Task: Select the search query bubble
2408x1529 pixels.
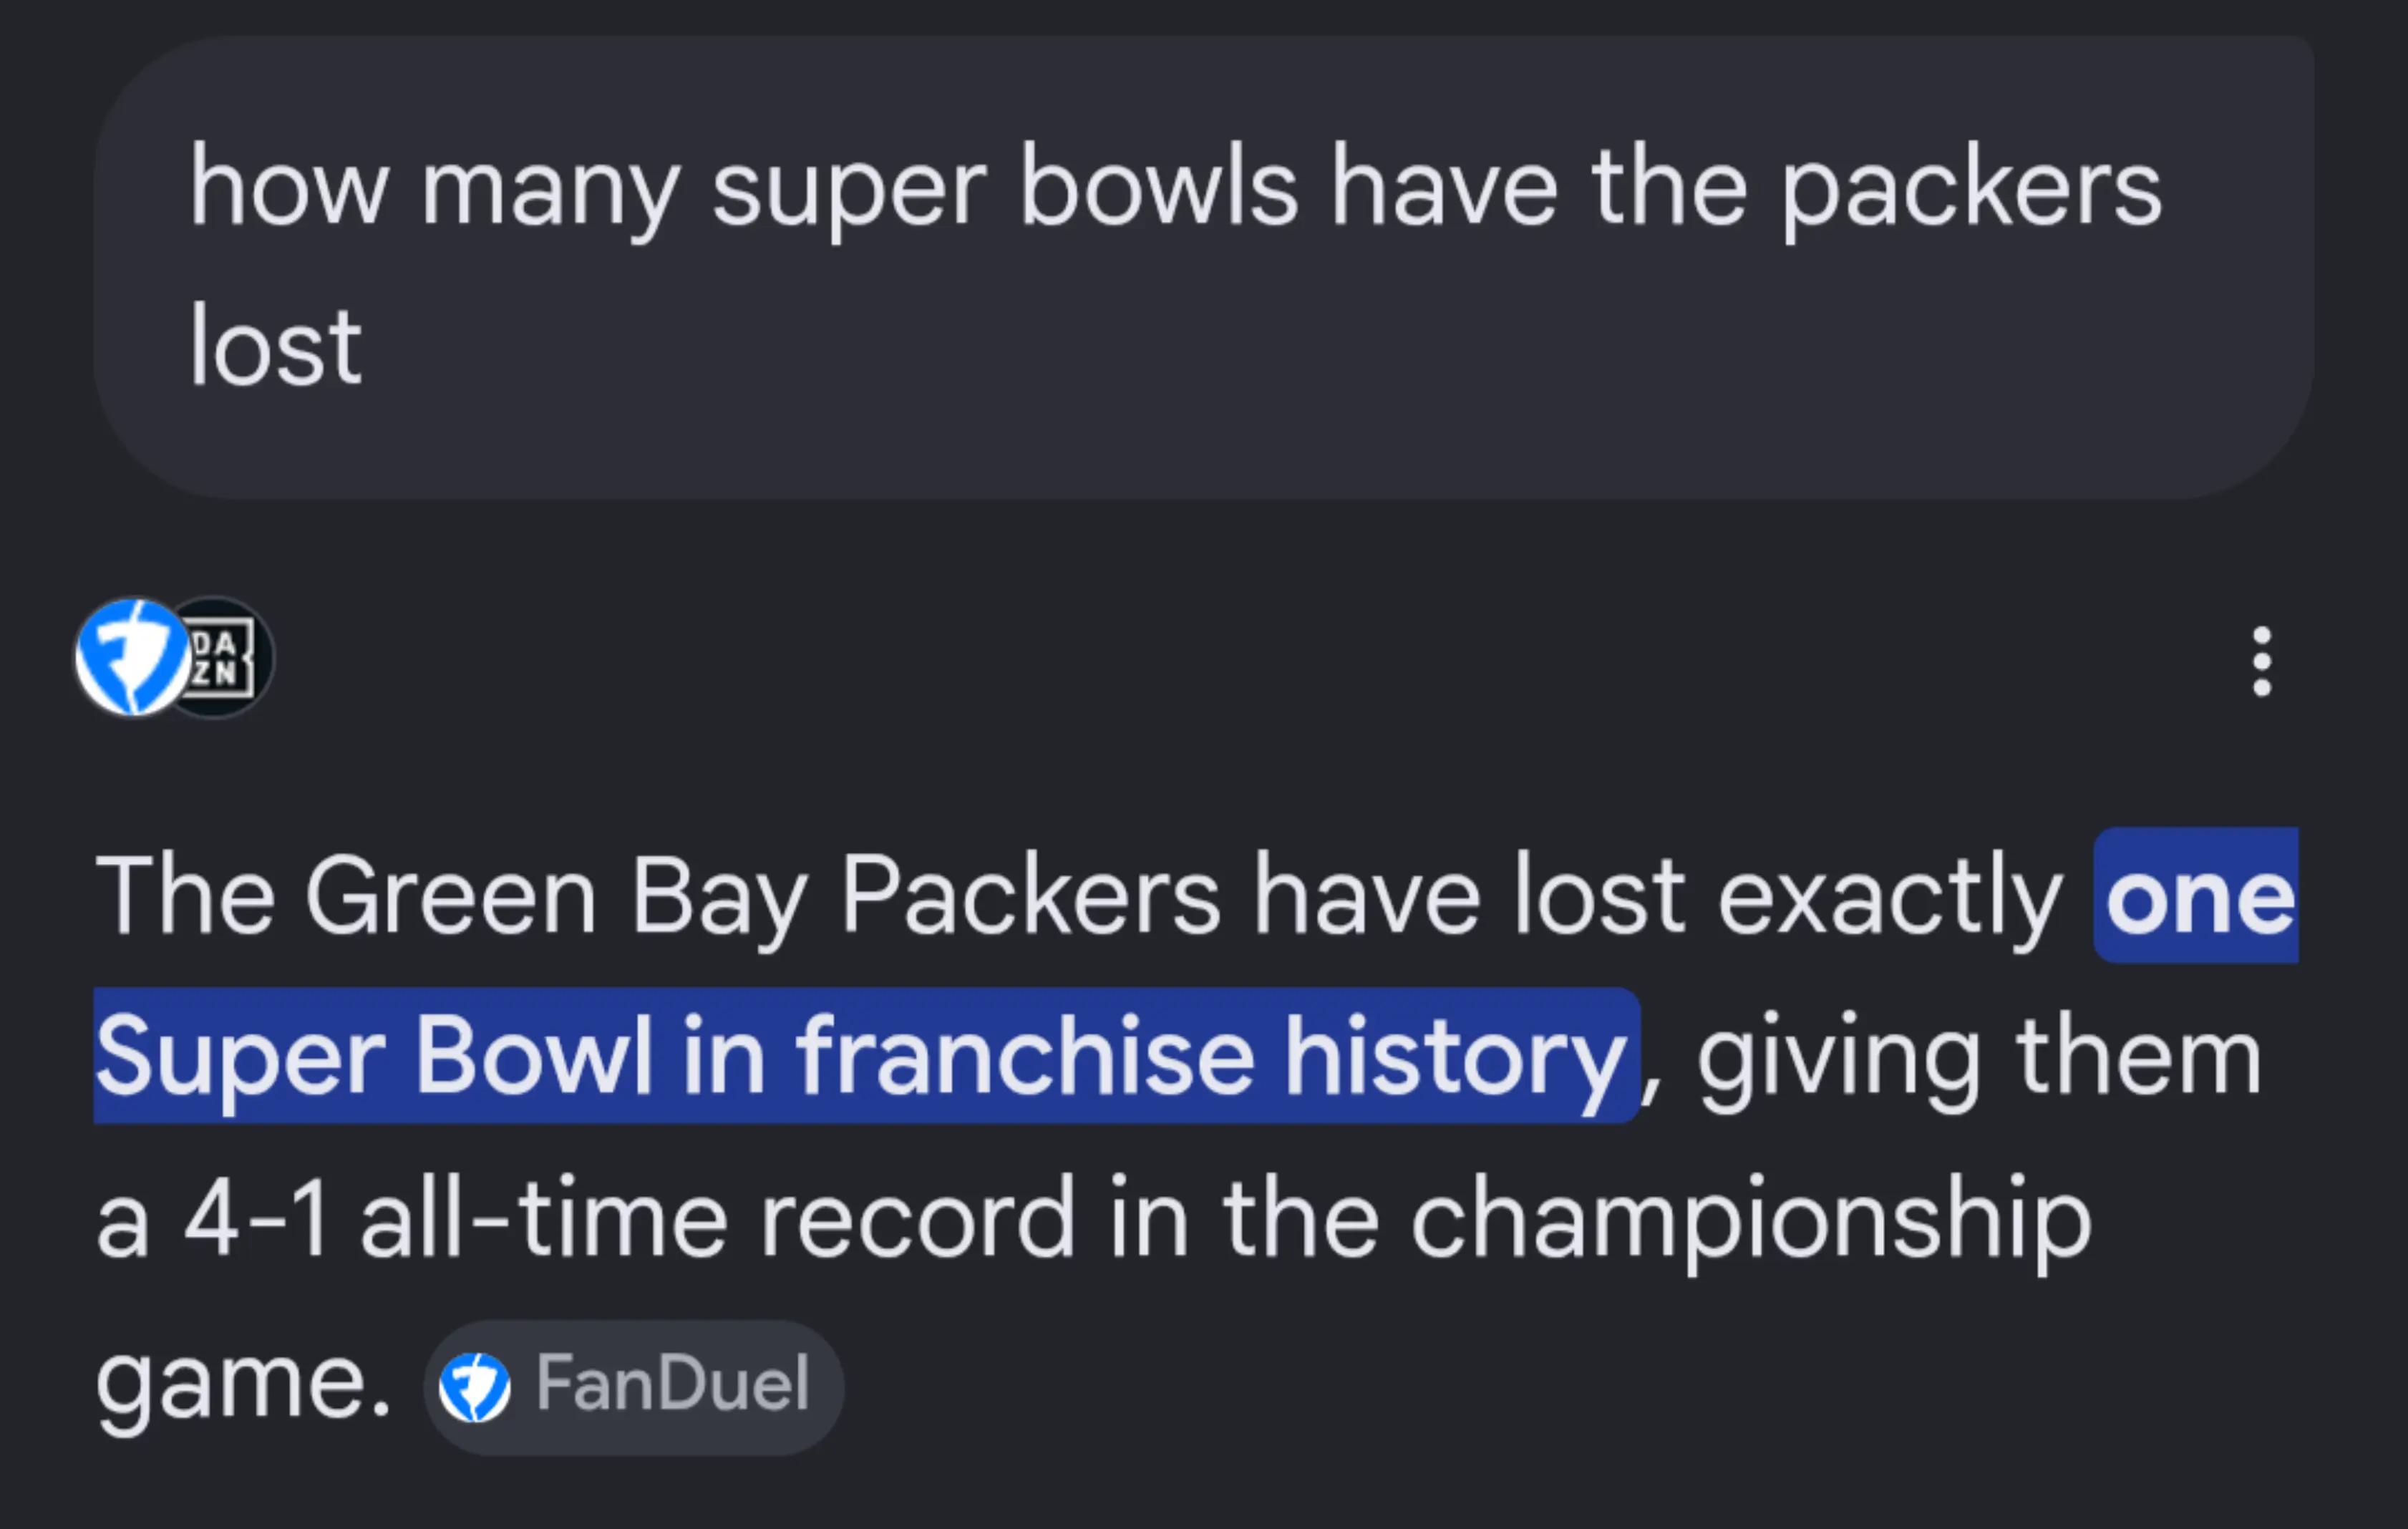Action: coord(1204,267)
